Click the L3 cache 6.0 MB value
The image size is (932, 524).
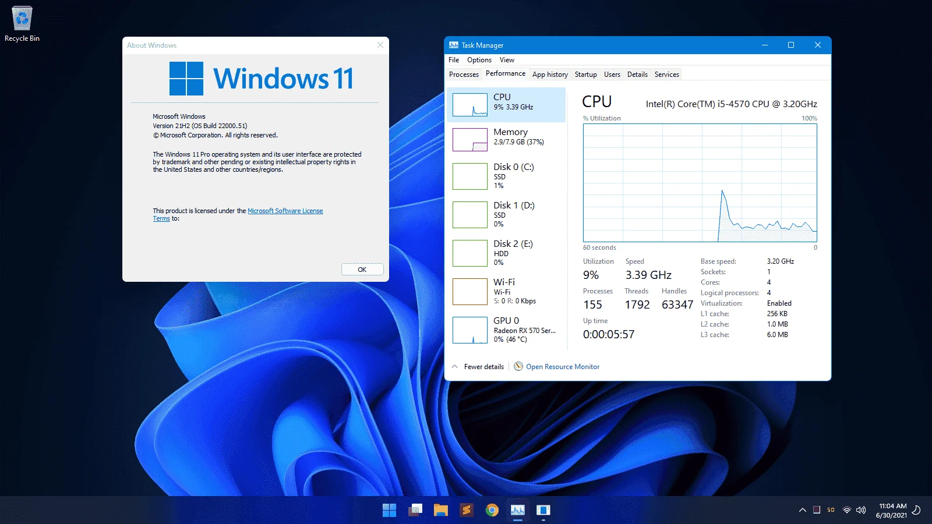pyautogui.click(x=778, y=335)
